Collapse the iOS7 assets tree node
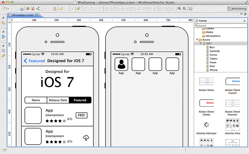 tap(200, 43)
